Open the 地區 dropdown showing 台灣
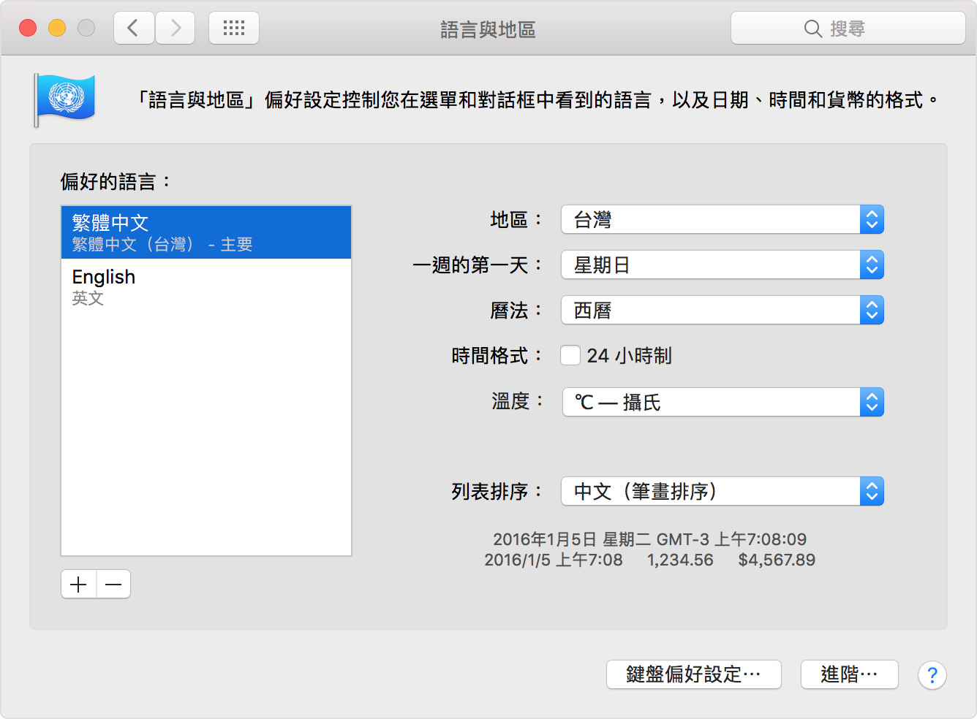Viewport: 977px width, 719px height. (723, 220)
